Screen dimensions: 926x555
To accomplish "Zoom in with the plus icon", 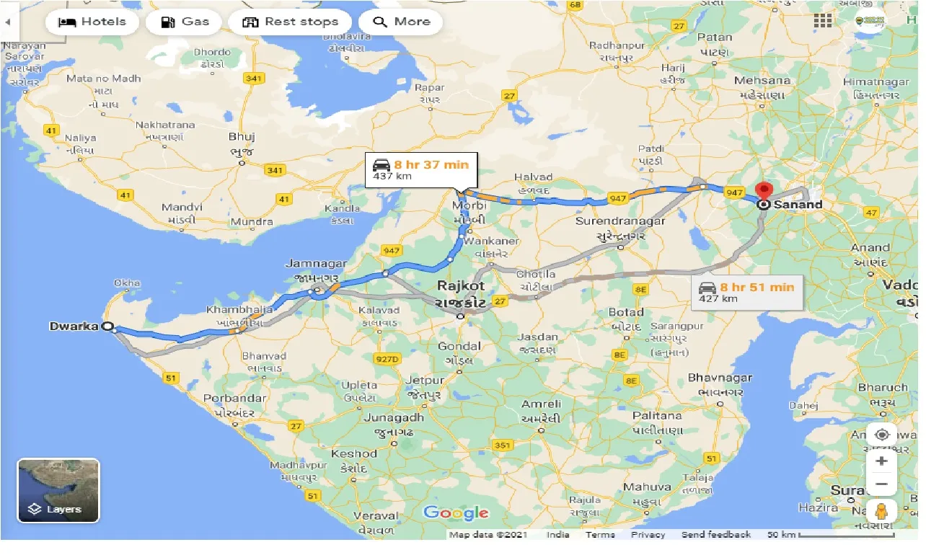I will (881, 461).
